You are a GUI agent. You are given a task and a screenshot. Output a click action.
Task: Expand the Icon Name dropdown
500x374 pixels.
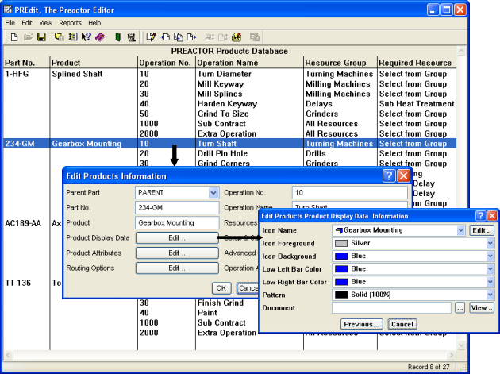point(460,230)
